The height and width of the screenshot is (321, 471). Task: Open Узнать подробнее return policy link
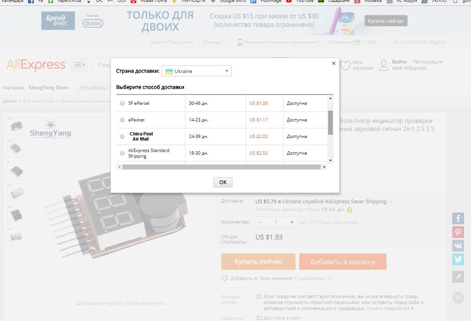389,309
